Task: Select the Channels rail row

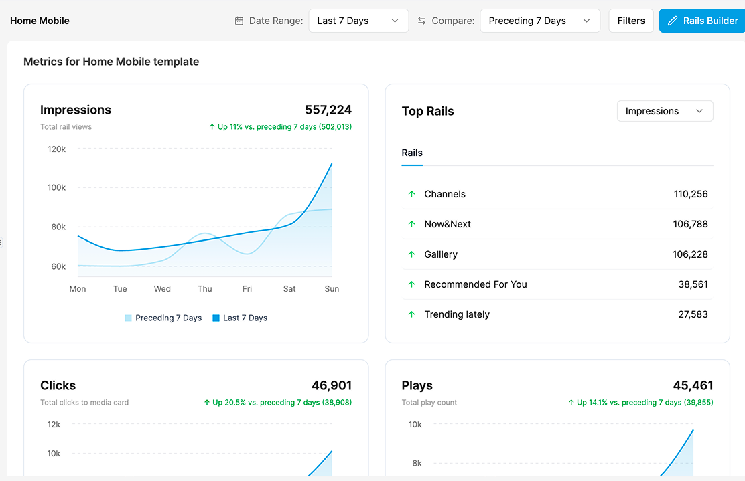Action: tap(557, 194)
